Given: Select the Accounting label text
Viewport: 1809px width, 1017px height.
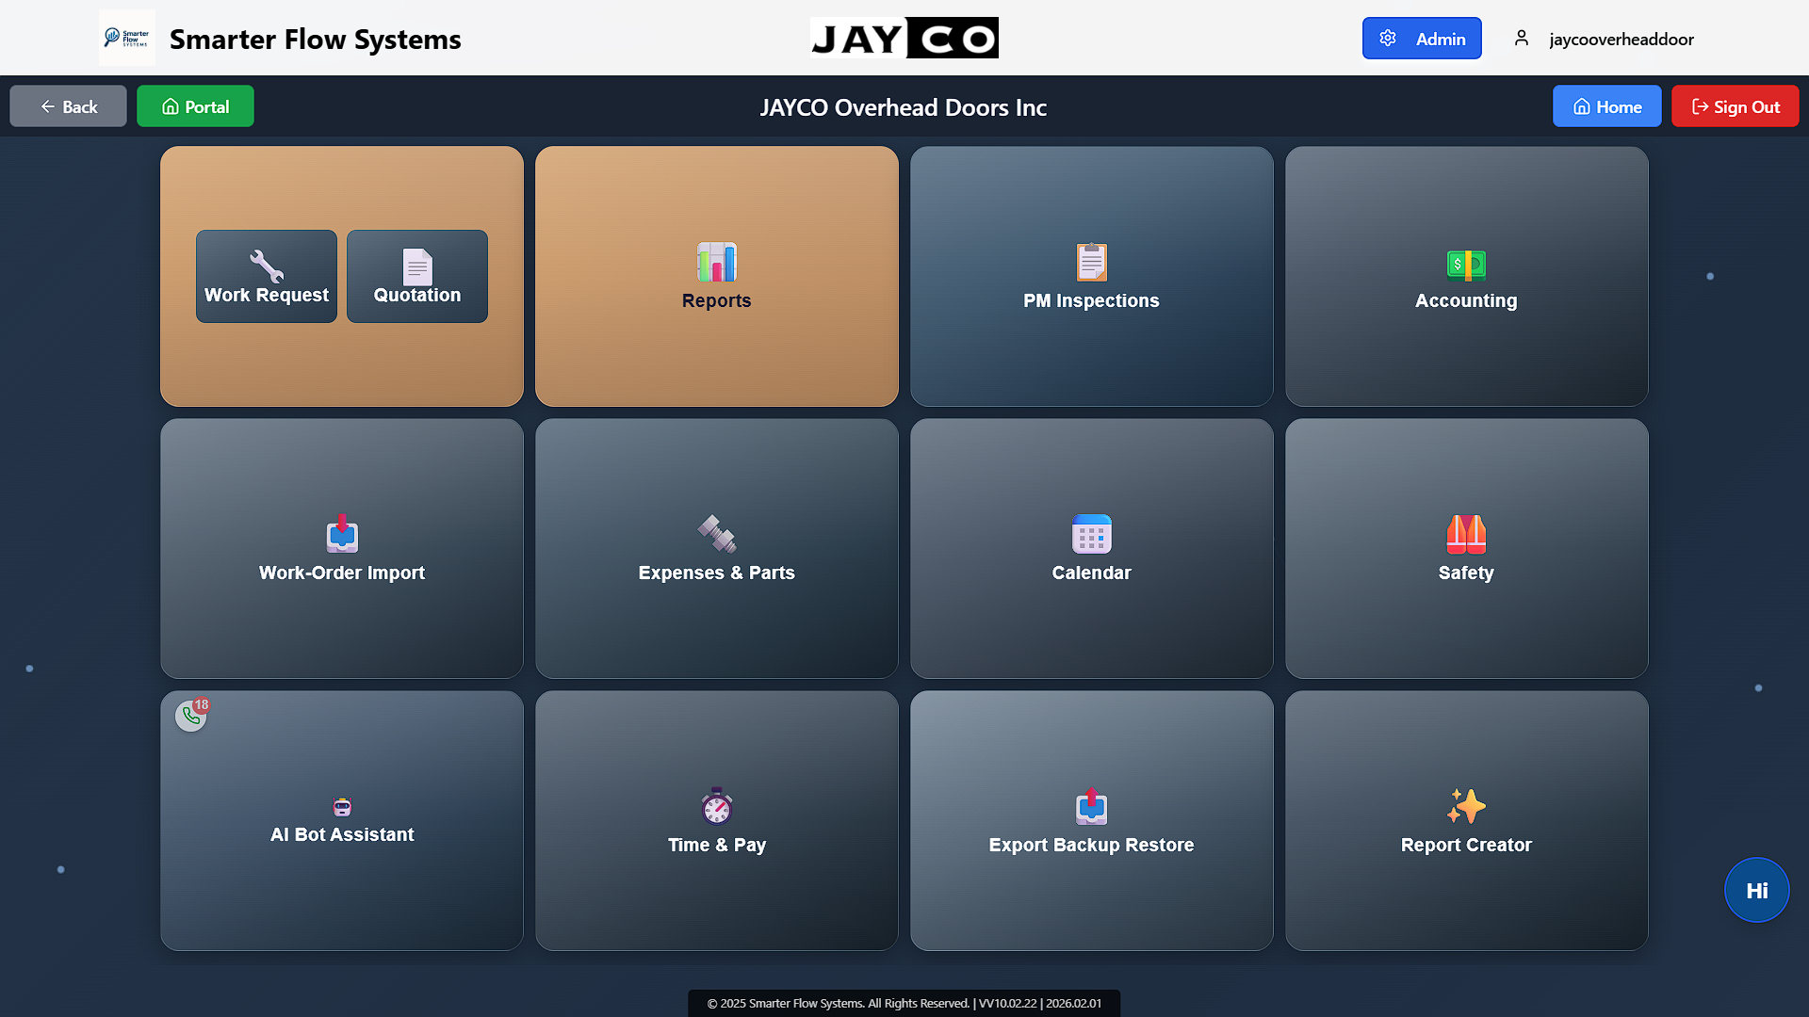Looking at the screenshot, I should point(1466,300).
